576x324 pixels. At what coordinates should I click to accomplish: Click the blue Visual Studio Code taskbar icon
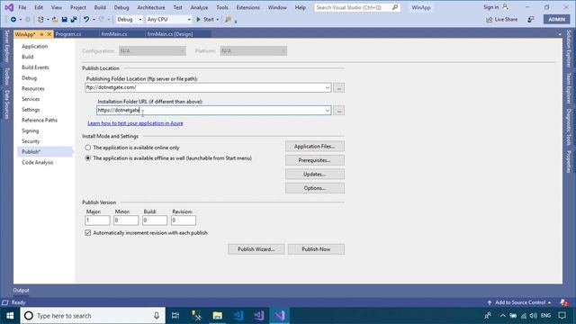[x=238, y=316]
